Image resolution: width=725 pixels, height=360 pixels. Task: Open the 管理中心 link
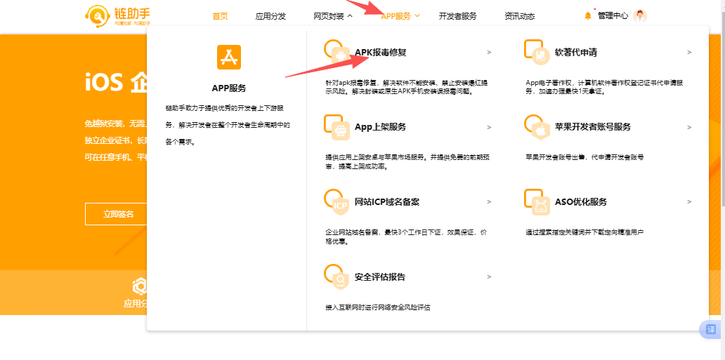click(613, 15)
